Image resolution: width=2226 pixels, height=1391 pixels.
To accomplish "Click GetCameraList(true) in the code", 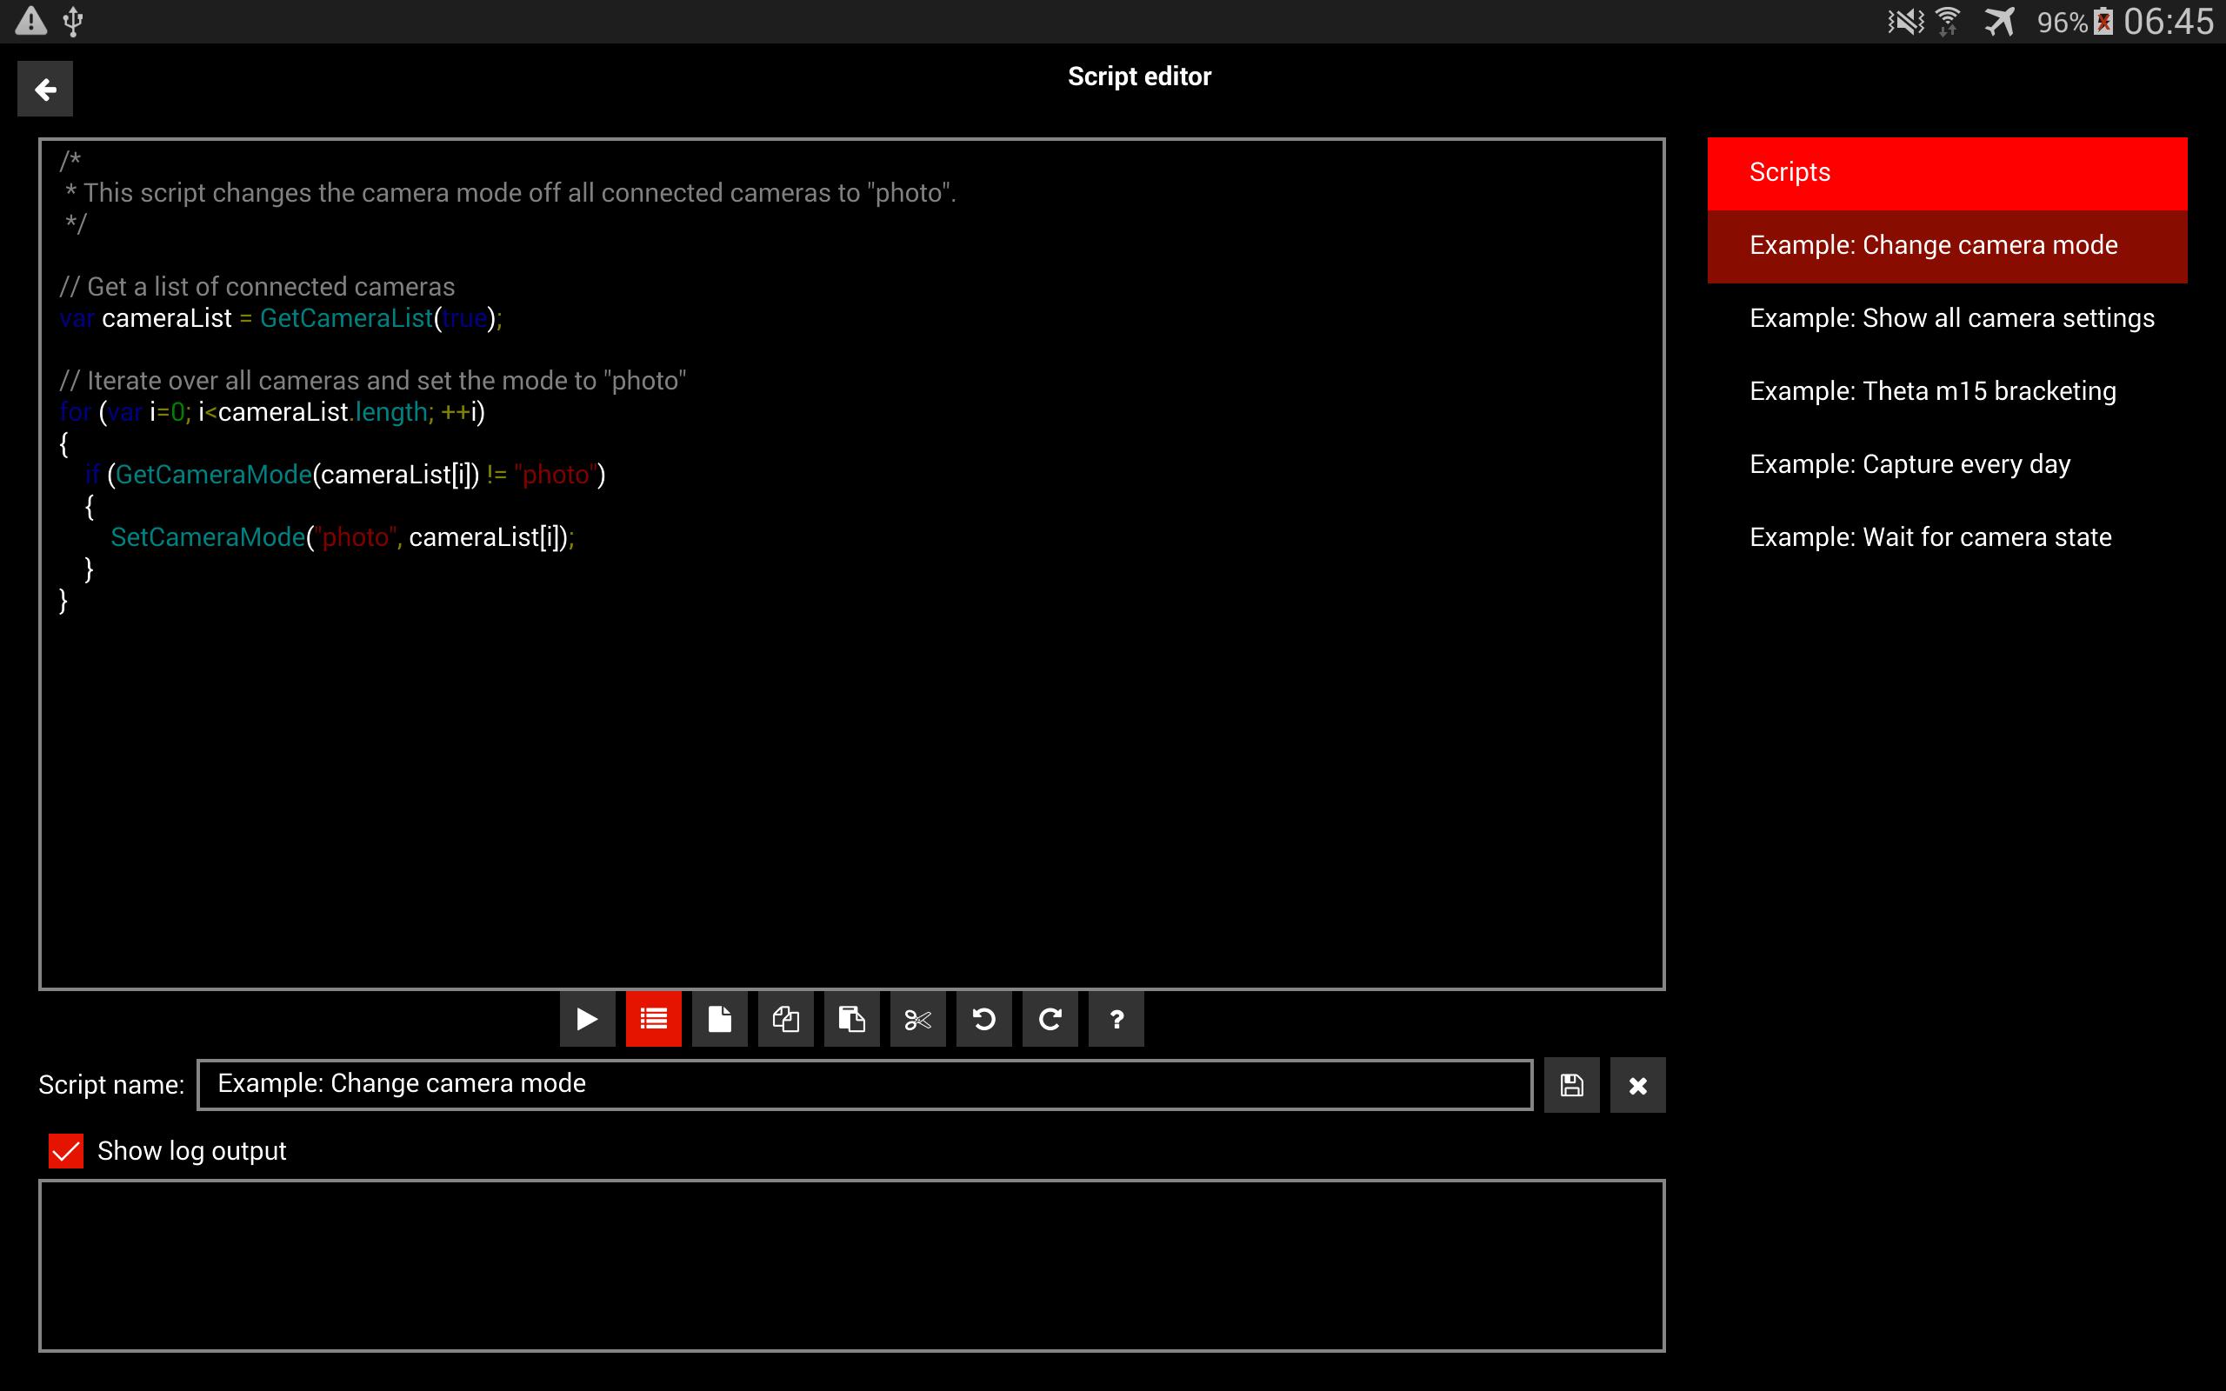I will [x=377, y=318].
